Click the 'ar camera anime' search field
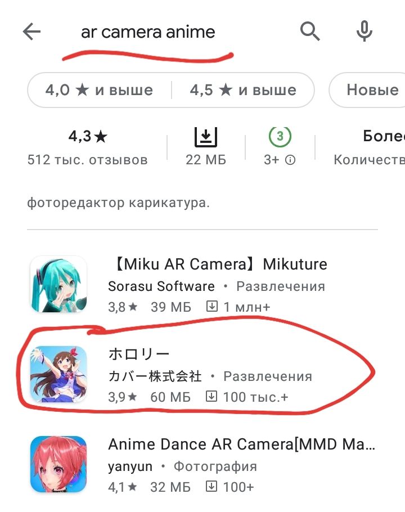The image size is (405, 512). coord(148,32)
